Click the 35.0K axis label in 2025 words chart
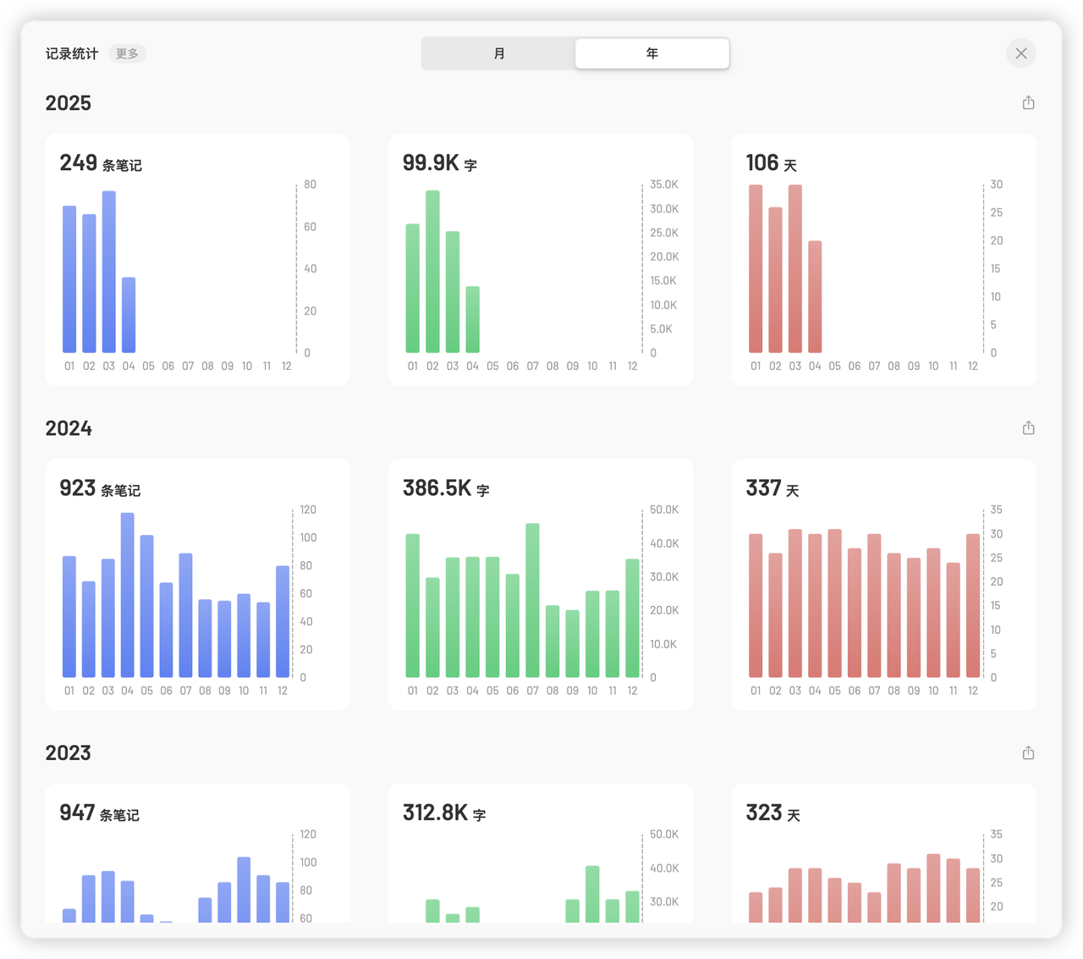The image size is (1083, 959). pyautogui.click(x=664, y=185)
